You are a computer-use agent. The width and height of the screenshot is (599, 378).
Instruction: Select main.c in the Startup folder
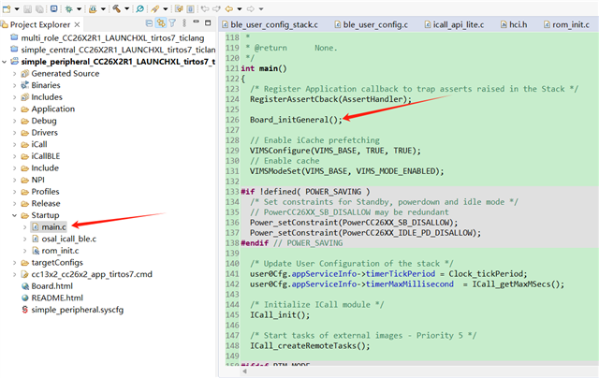[53, 227]
